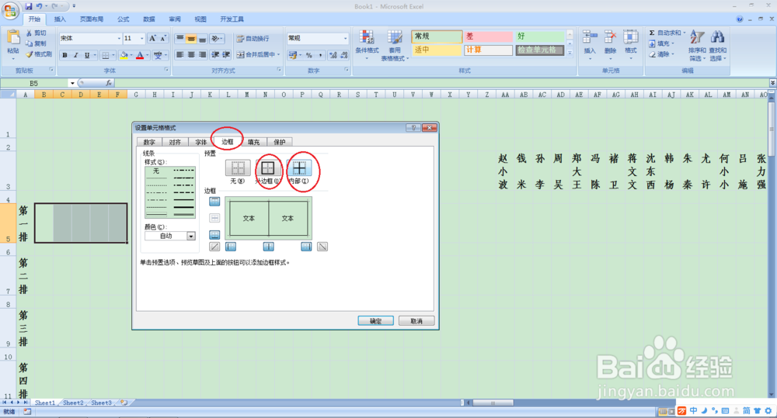Image resolution: width=777 pixels, height=418 pixels.
Task: Open font size 11 dropdown
Action: [x=141, y=39]
